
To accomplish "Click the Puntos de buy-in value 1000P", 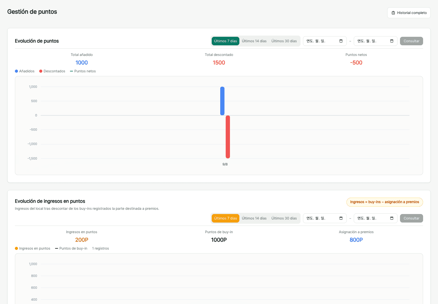I will 219,240.
